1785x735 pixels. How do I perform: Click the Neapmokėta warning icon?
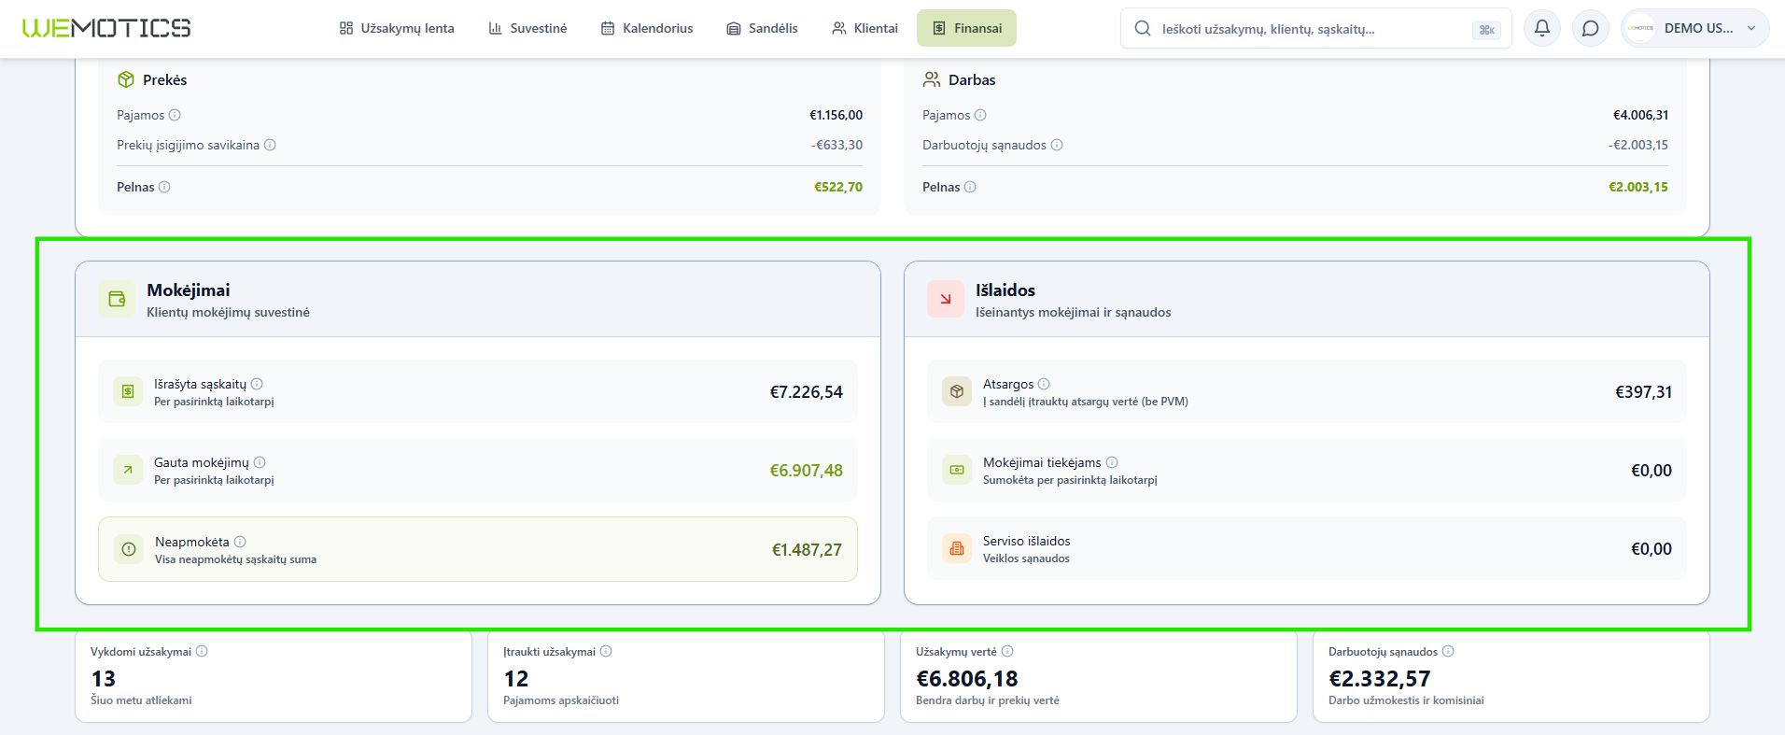click(x=129, y=549)
